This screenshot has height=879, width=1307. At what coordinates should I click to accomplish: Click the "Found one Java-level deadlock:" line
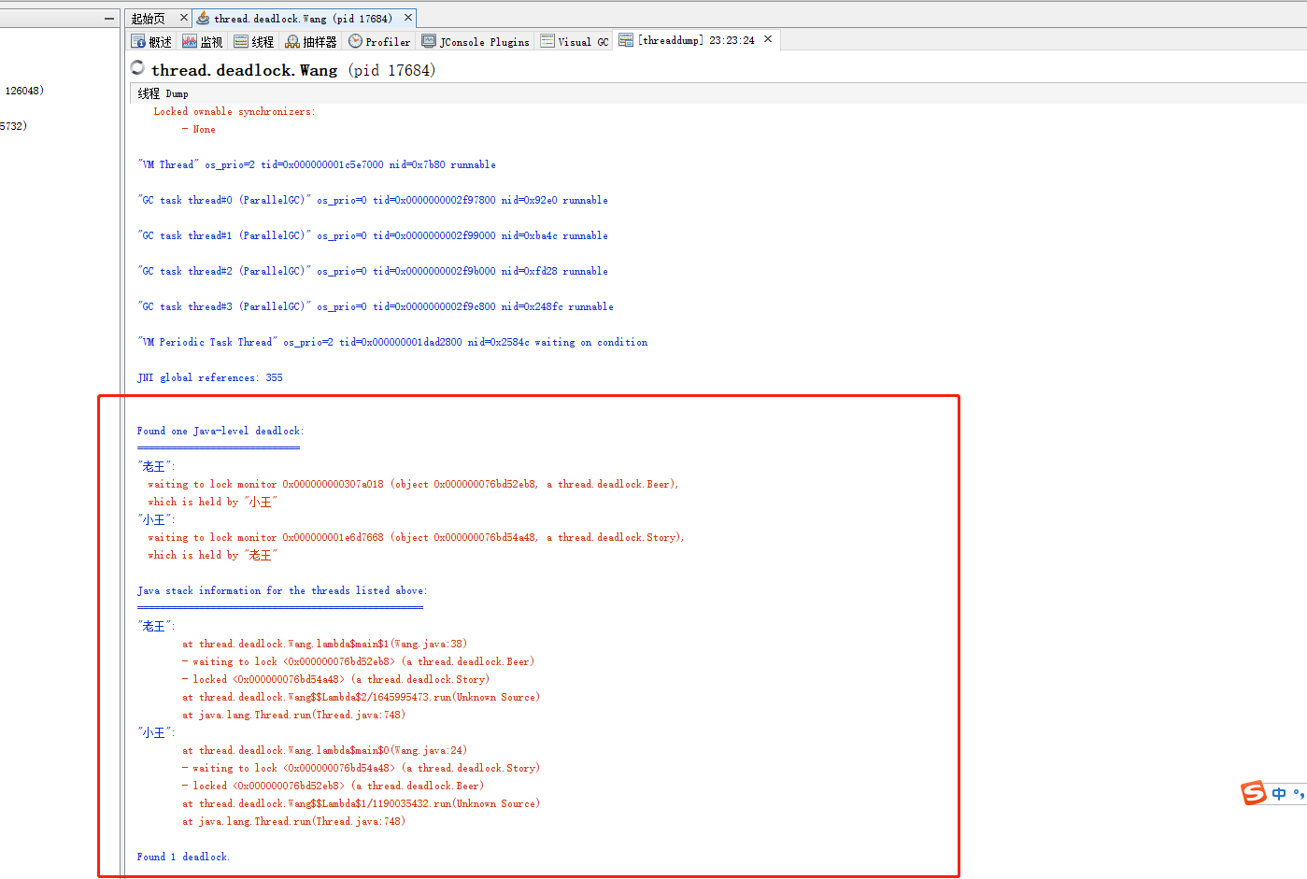click(220, 431)
